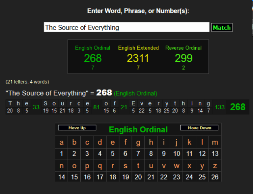
Task: Select the English Extended value 2311
Action: click(138, 58)
